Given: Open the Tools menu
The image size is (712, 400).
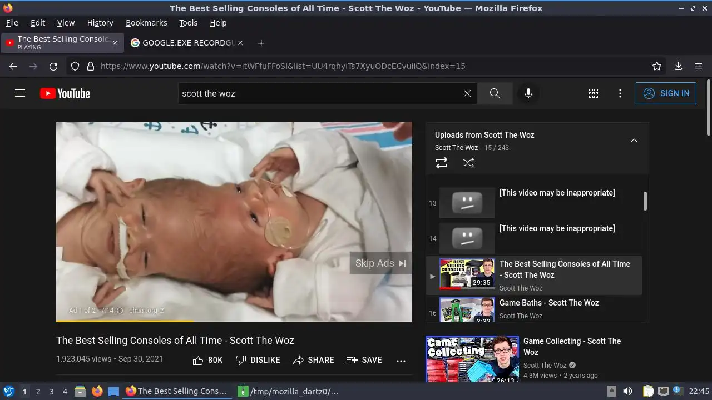Looking at the screenshot, I should (188, 23).
